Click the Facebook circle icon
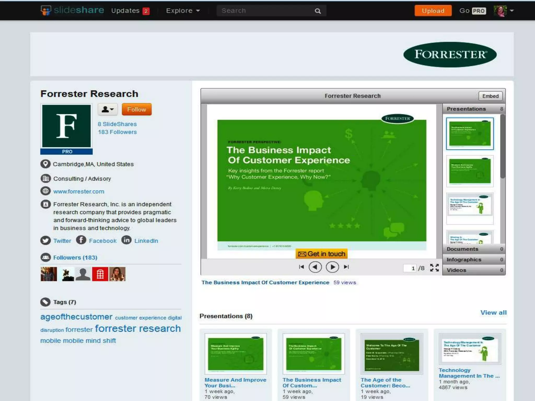The width and height of the screenshot is (535, 401). (81, 240)
